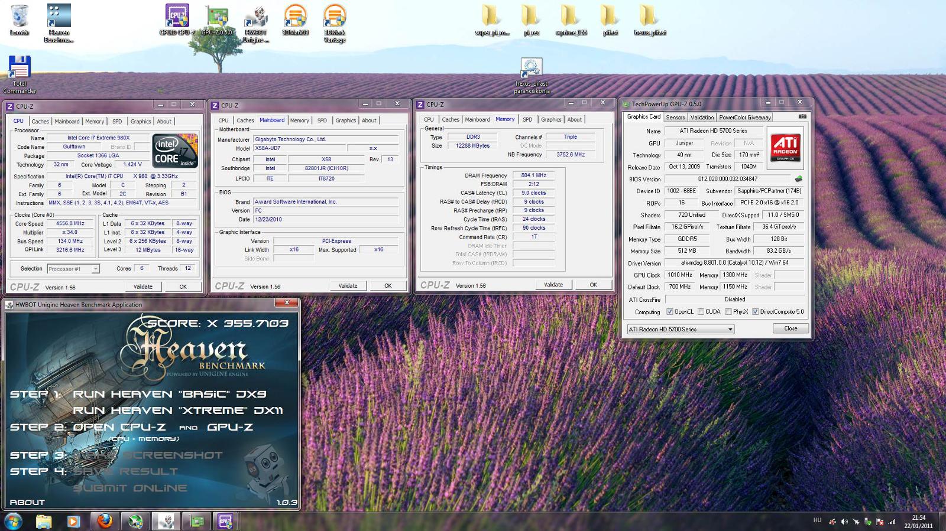Click the ATI Radeon logo in GPU-Z
Screen dimensions: 946x531
786,147
